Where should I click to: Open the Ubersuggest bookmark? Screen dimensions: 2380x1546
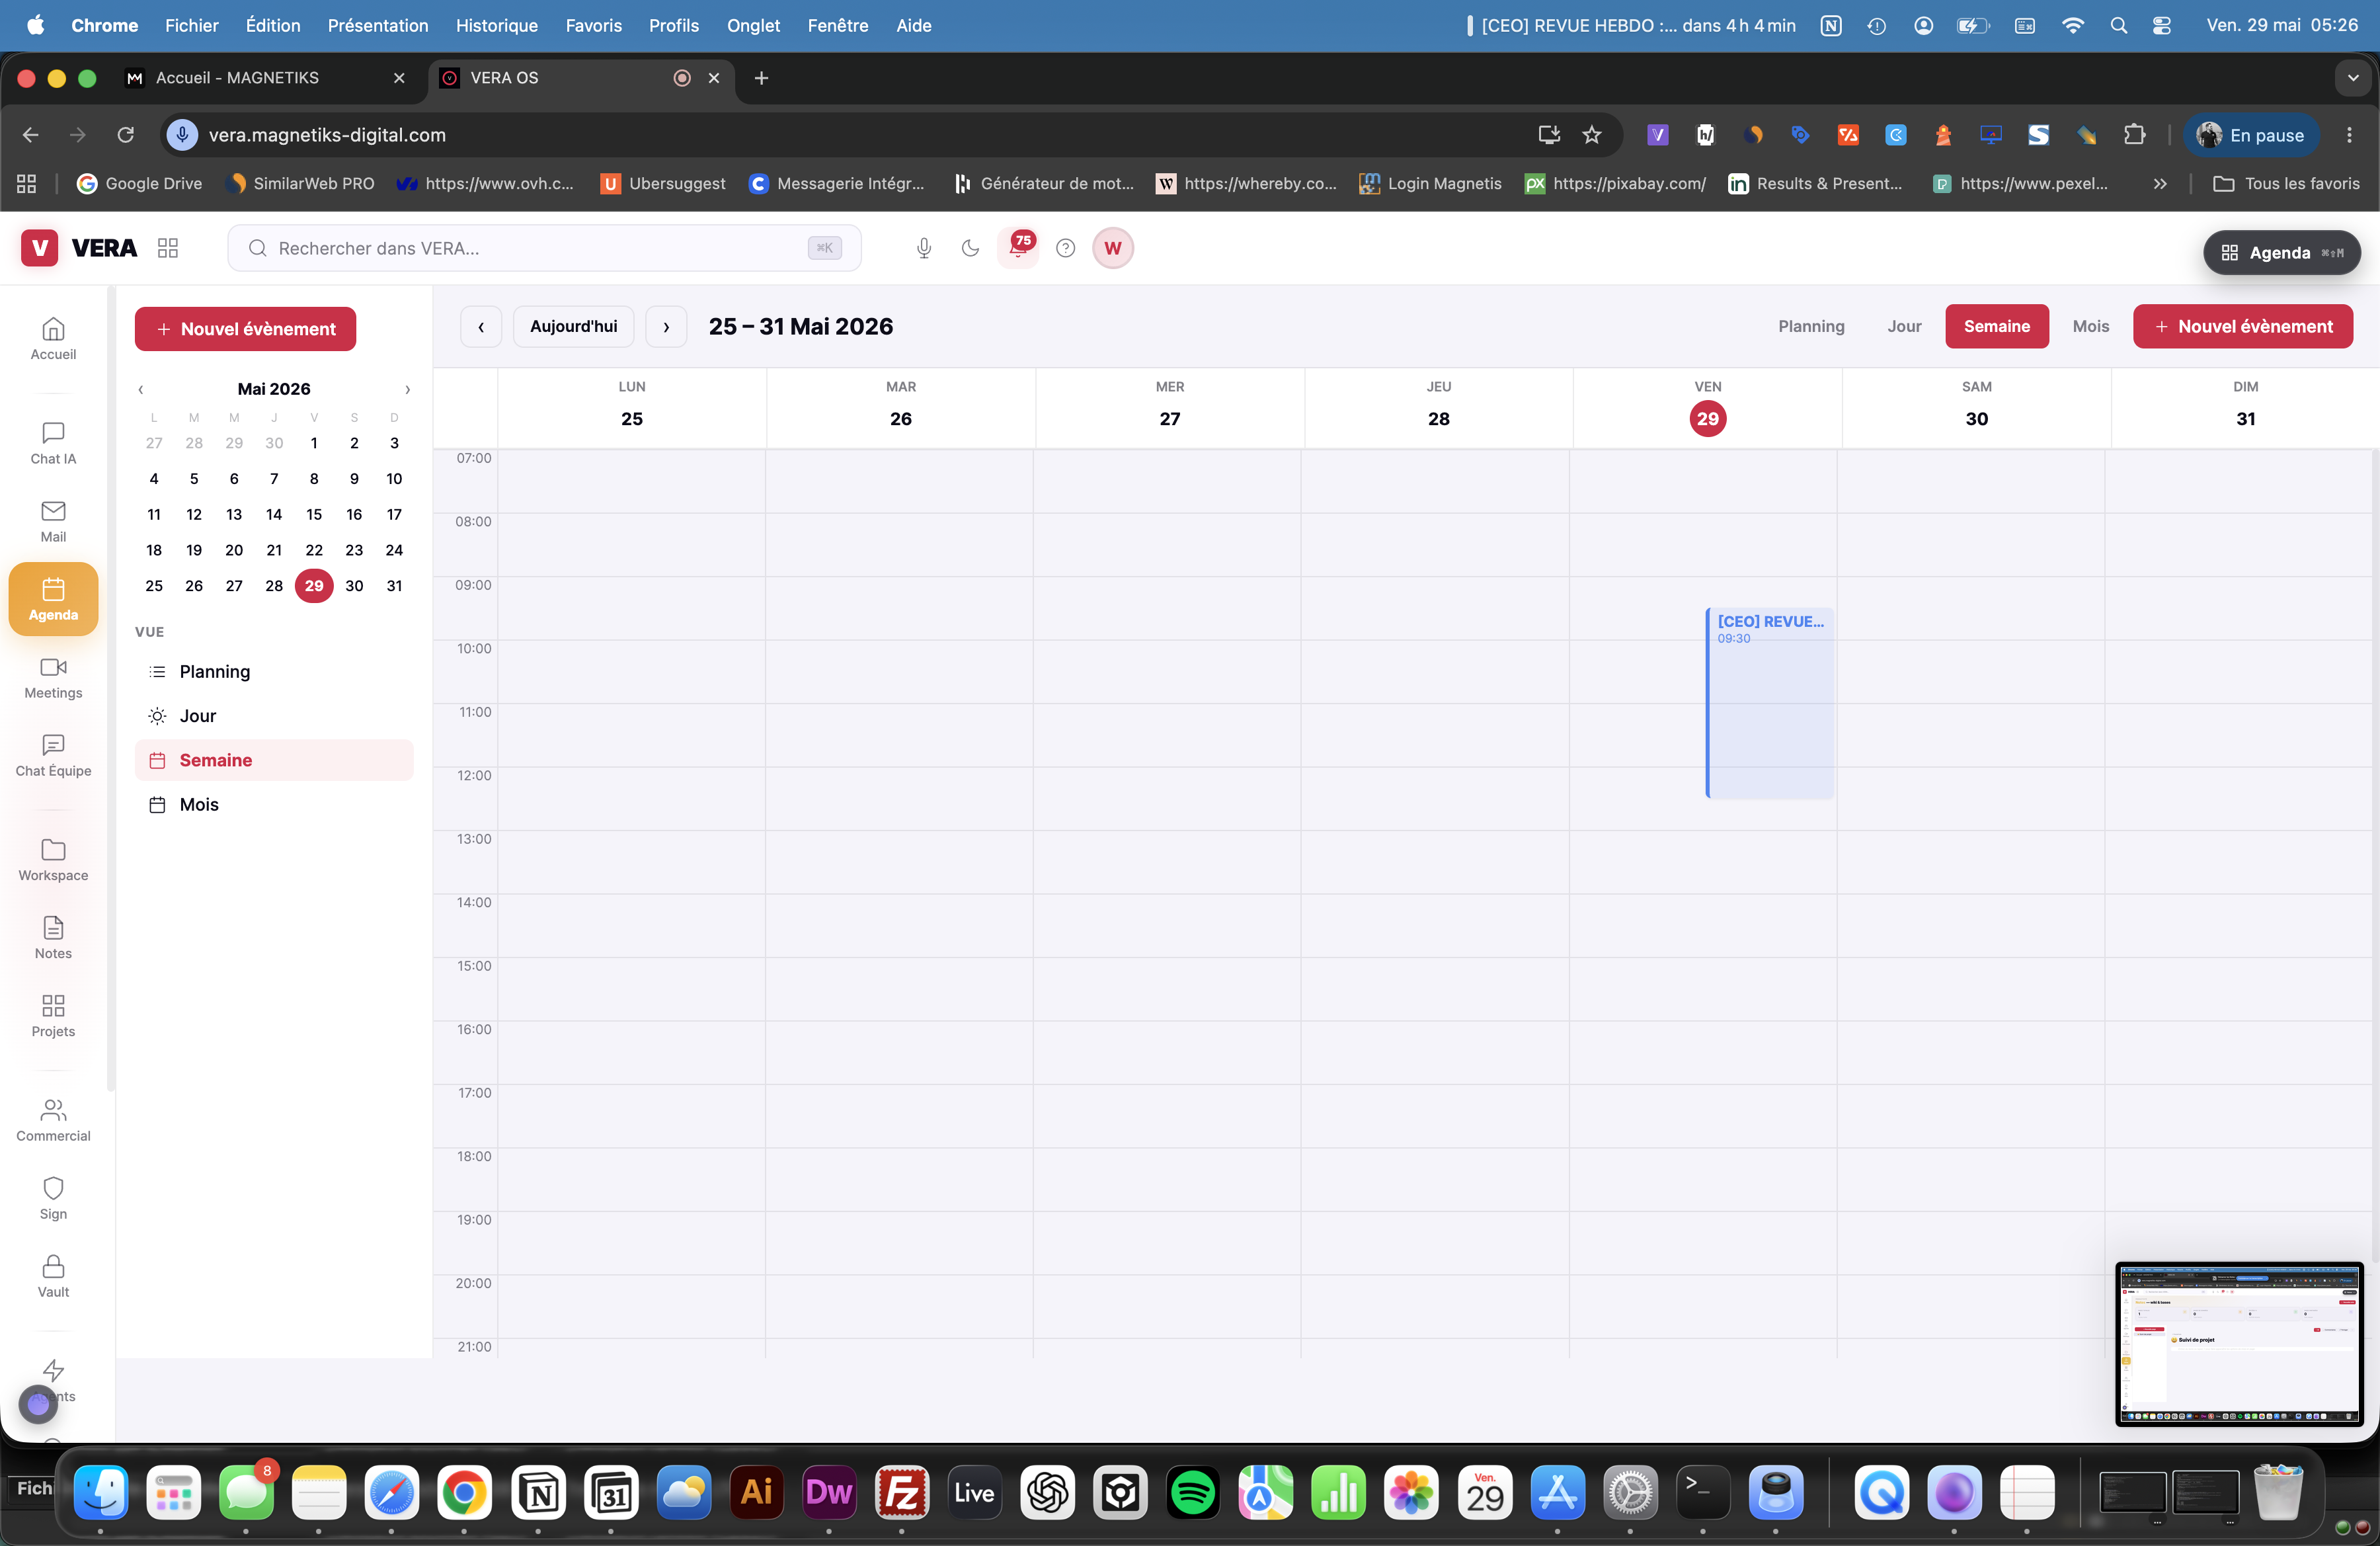pyautogui.click(x=663, y=184)
